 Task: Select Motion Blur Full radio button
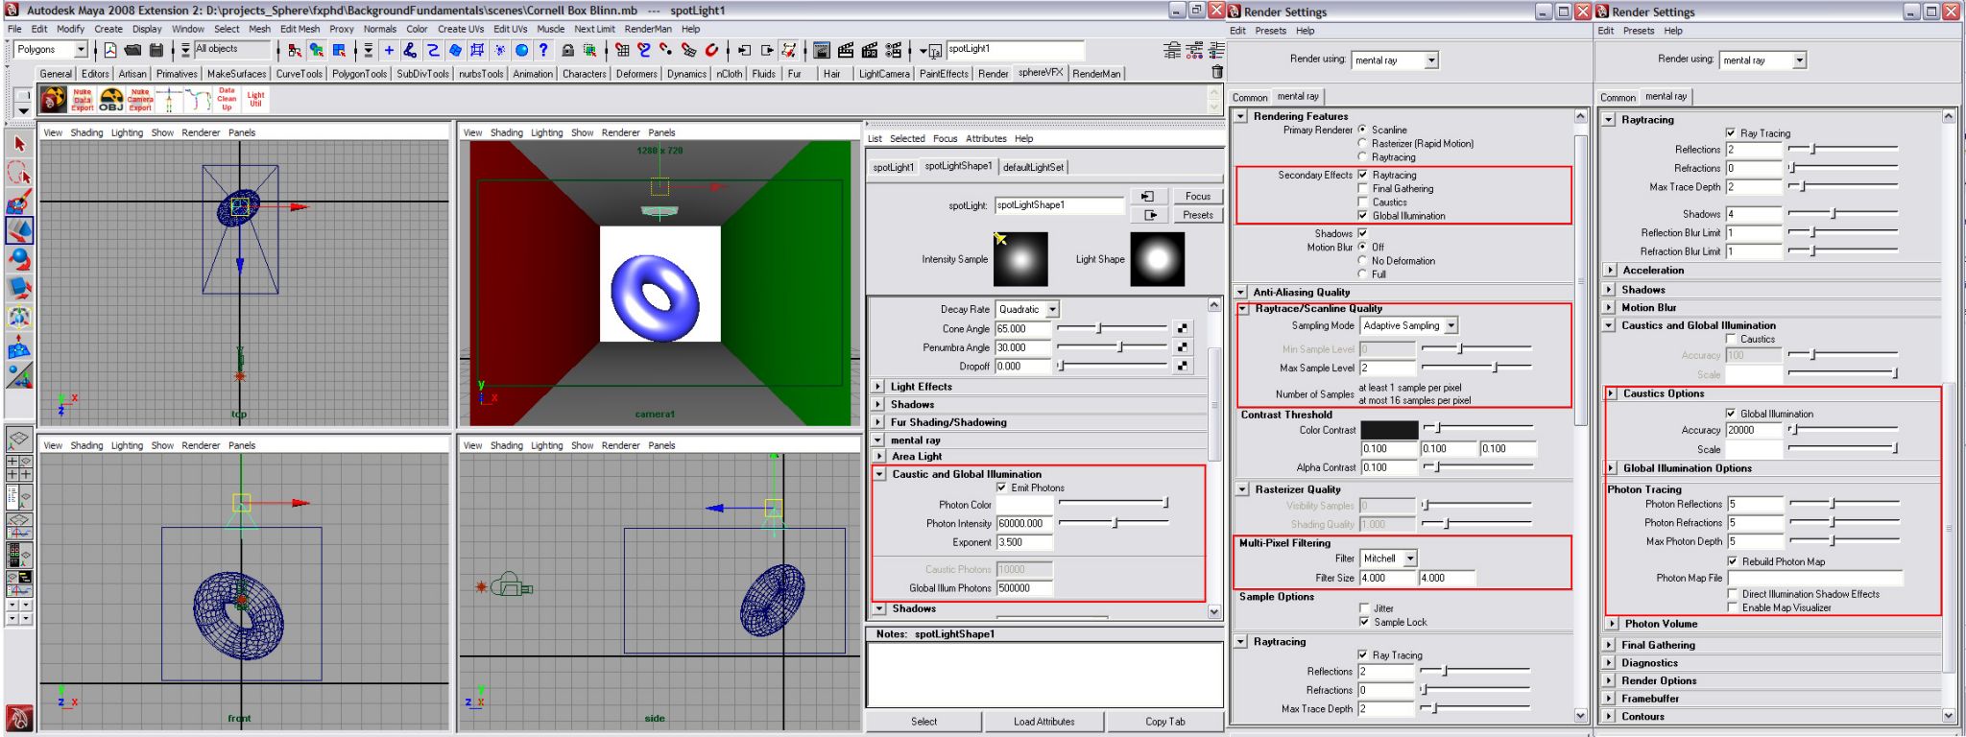coord(1363,274)
